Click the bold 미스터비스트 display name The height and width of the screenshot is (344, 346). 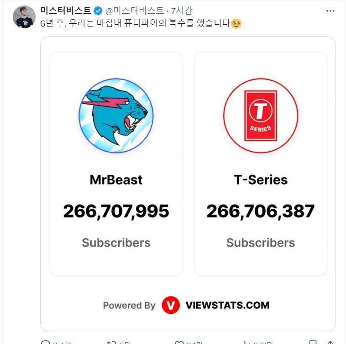tap(66, 11)
